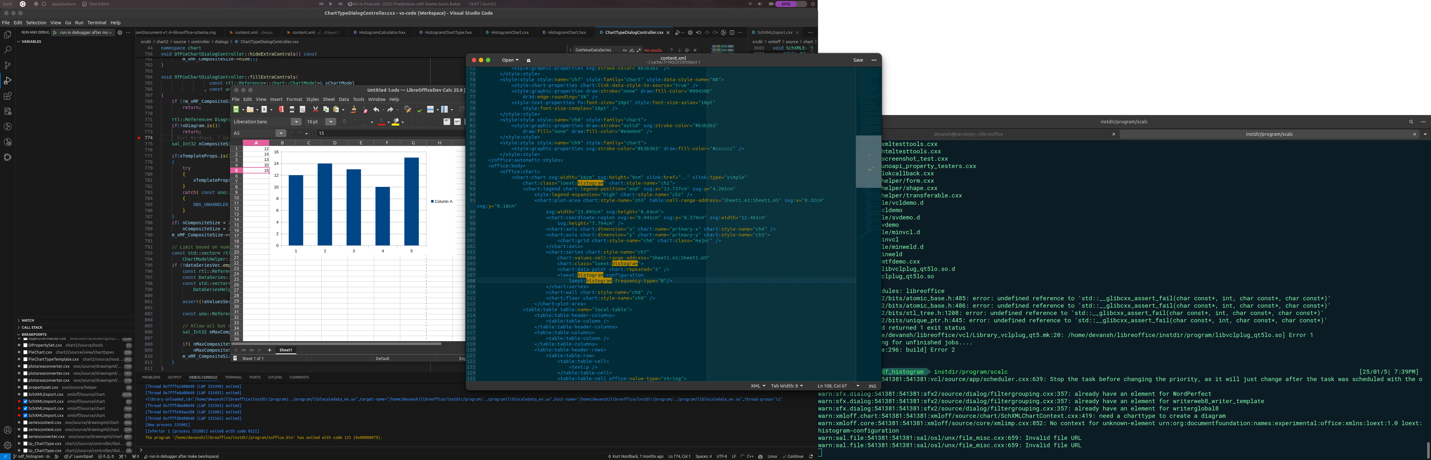Switch to the HistogramChart.cxx editor tab
The height and width of the screenshot is (460, 1431).
pos(510,32)
